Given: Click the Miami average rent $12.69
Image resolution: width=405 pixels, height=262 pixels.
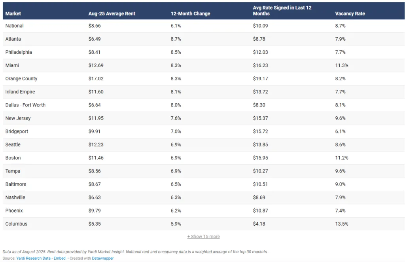Looking at the screenshot, I should tap(96, 65).
